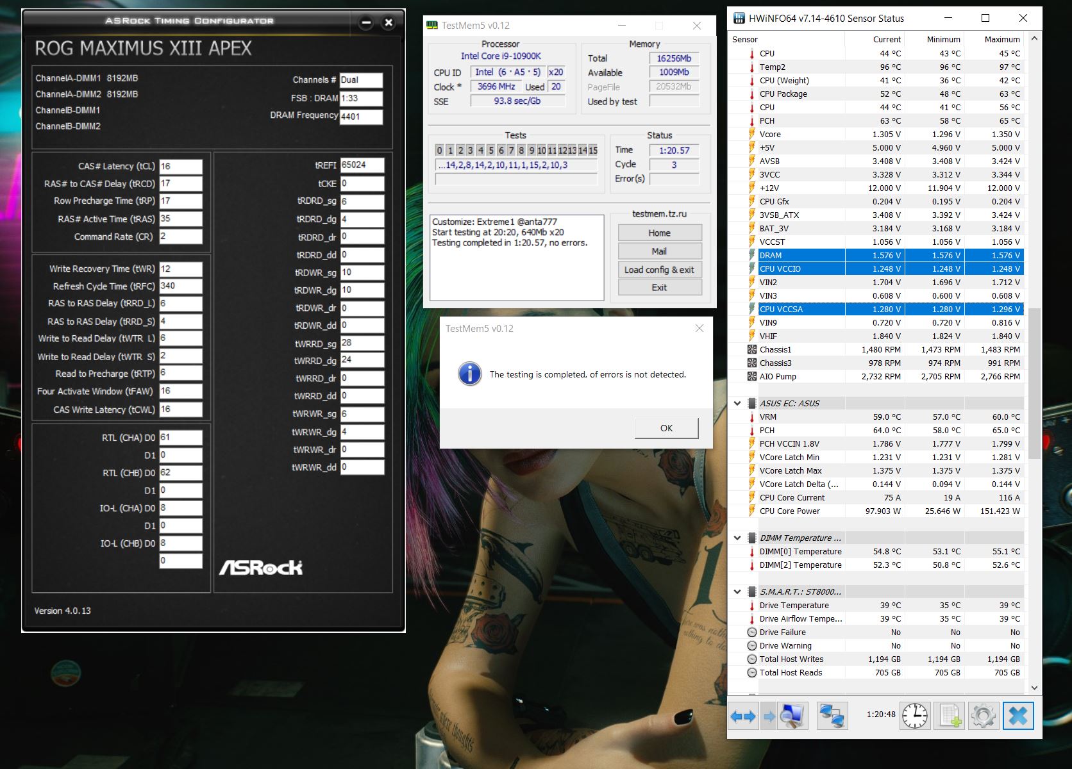This screenshot has height=769, width=1072.
Task: Click the Current column header in HWiNFO
Action: [887, 40]
